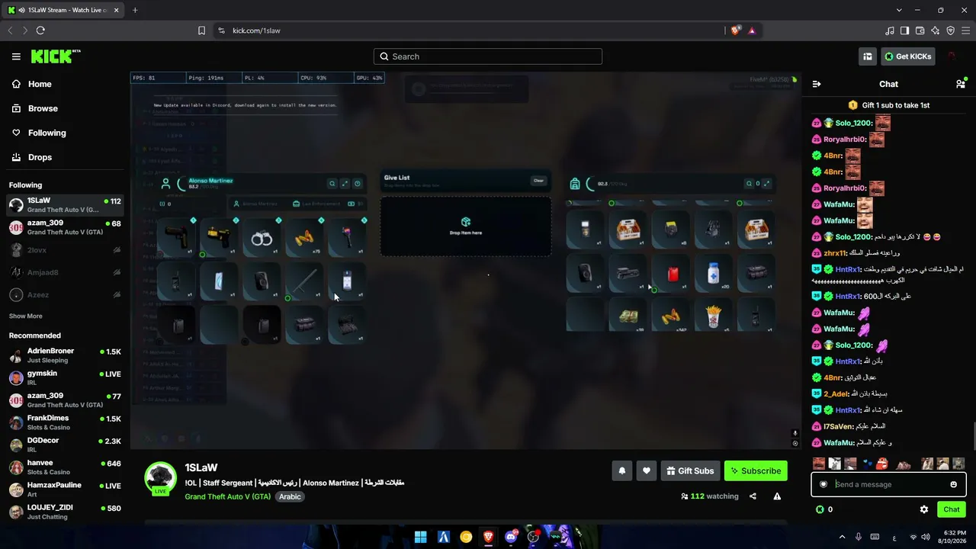Collapse the chat panel with arrow icon

(x=817, y=84)
